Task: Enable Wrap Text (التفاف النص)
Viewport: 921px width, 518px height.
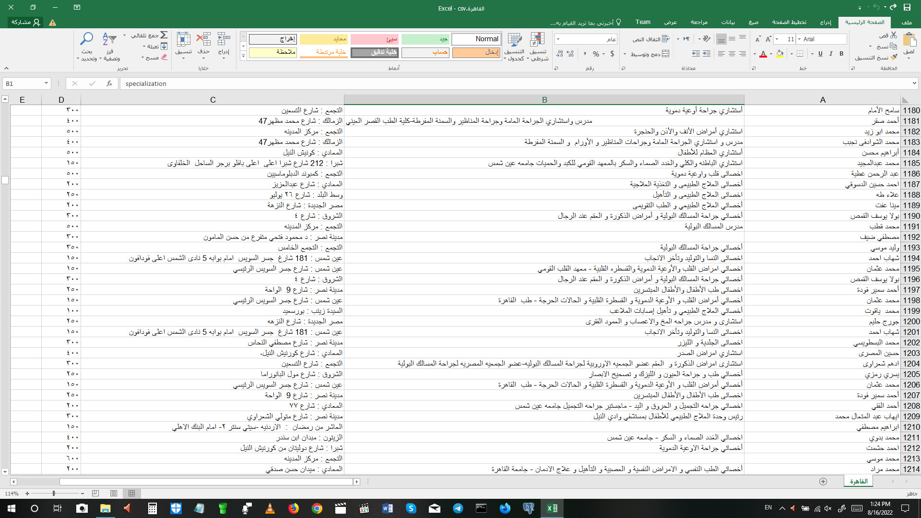Action: 652,38
